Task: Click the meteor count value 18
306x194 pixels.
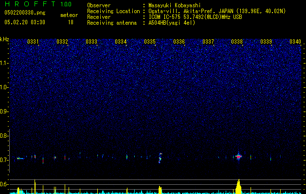Action: click(x=71, y=22)
